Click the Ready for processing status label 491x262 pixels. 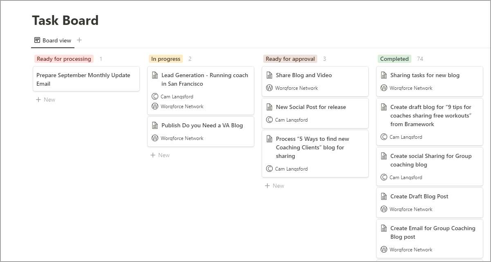pos(64,59)
